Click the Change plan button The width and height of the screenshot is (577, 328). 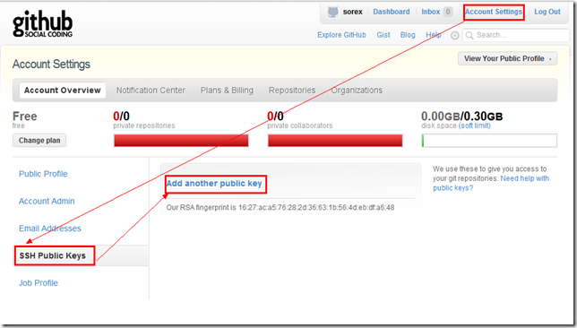pyautogui.click(x=39, y=141)
